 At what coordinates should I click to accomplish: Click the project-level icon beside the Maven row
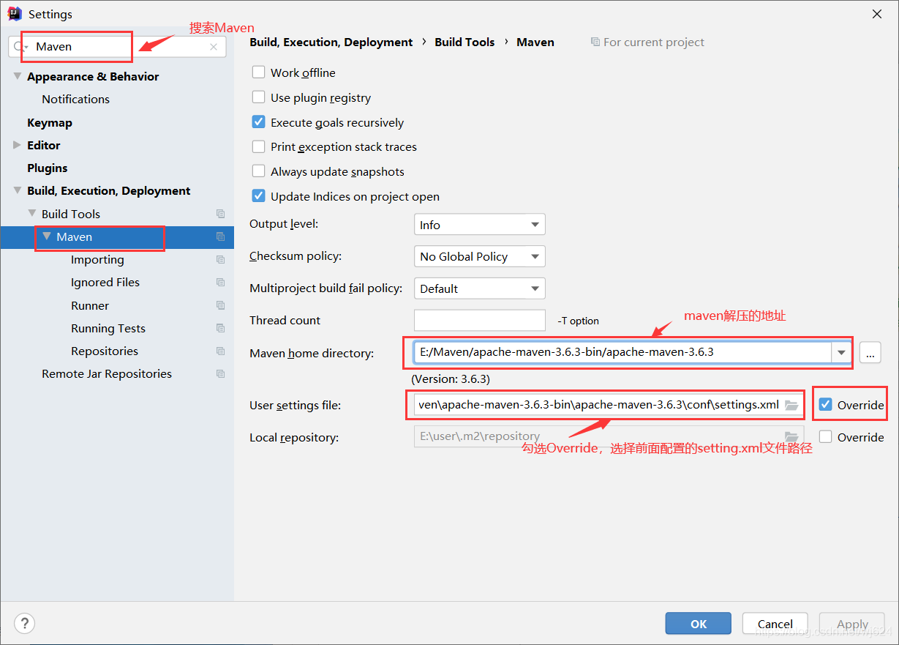[220, 236]
